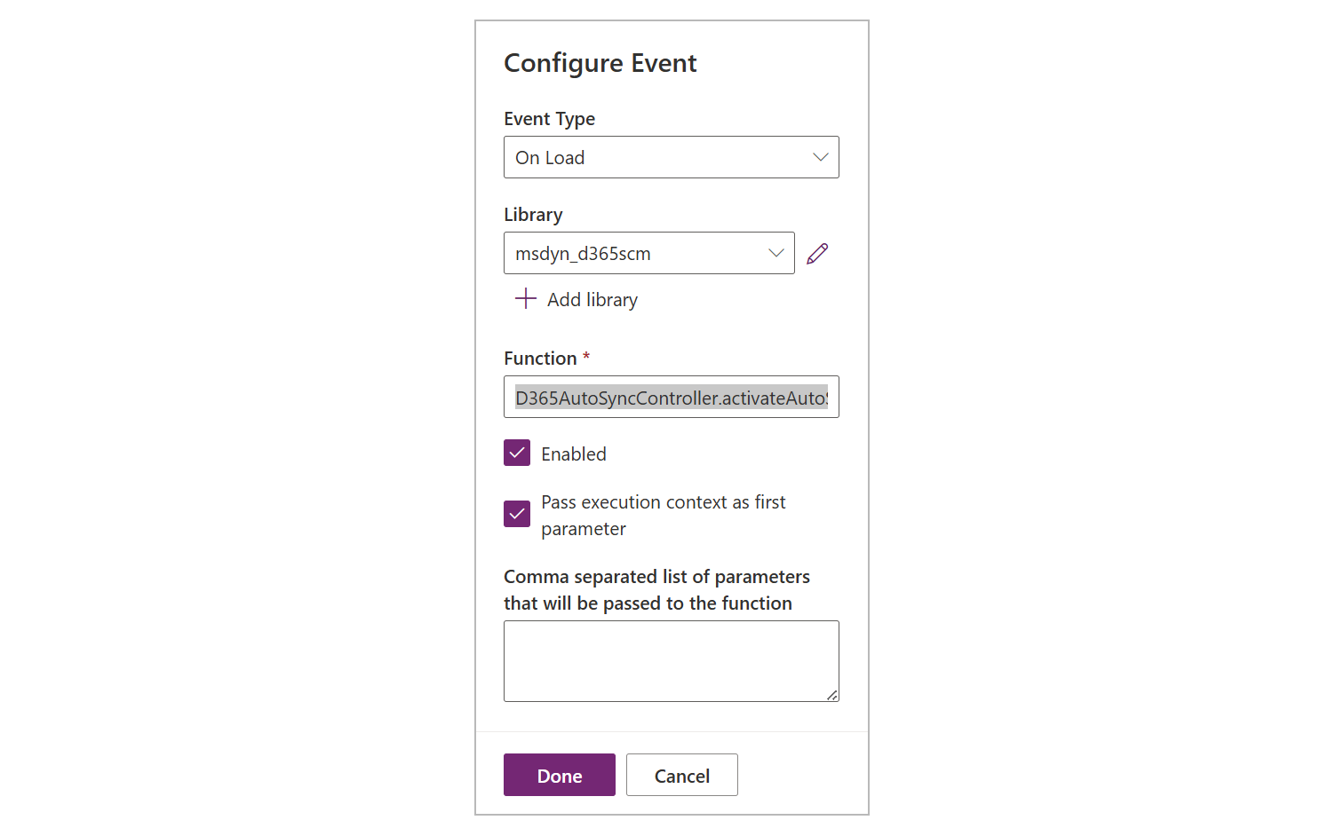1344x836 pixels.
Task: Expand the Library dropdown chevron
Action: 775,253
